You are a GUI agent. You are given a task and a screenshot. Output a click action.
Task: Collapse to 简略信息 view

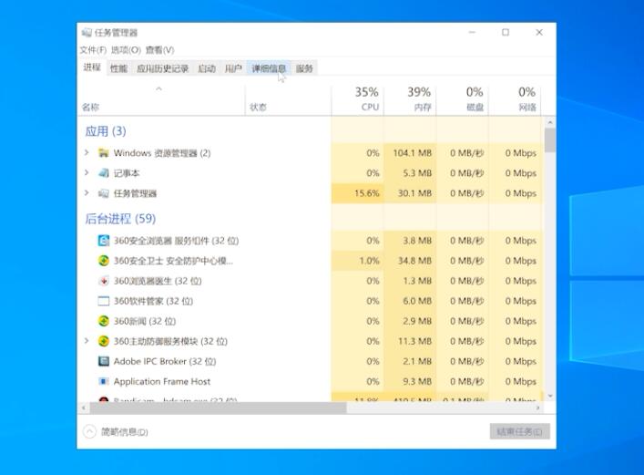(116, 432)
